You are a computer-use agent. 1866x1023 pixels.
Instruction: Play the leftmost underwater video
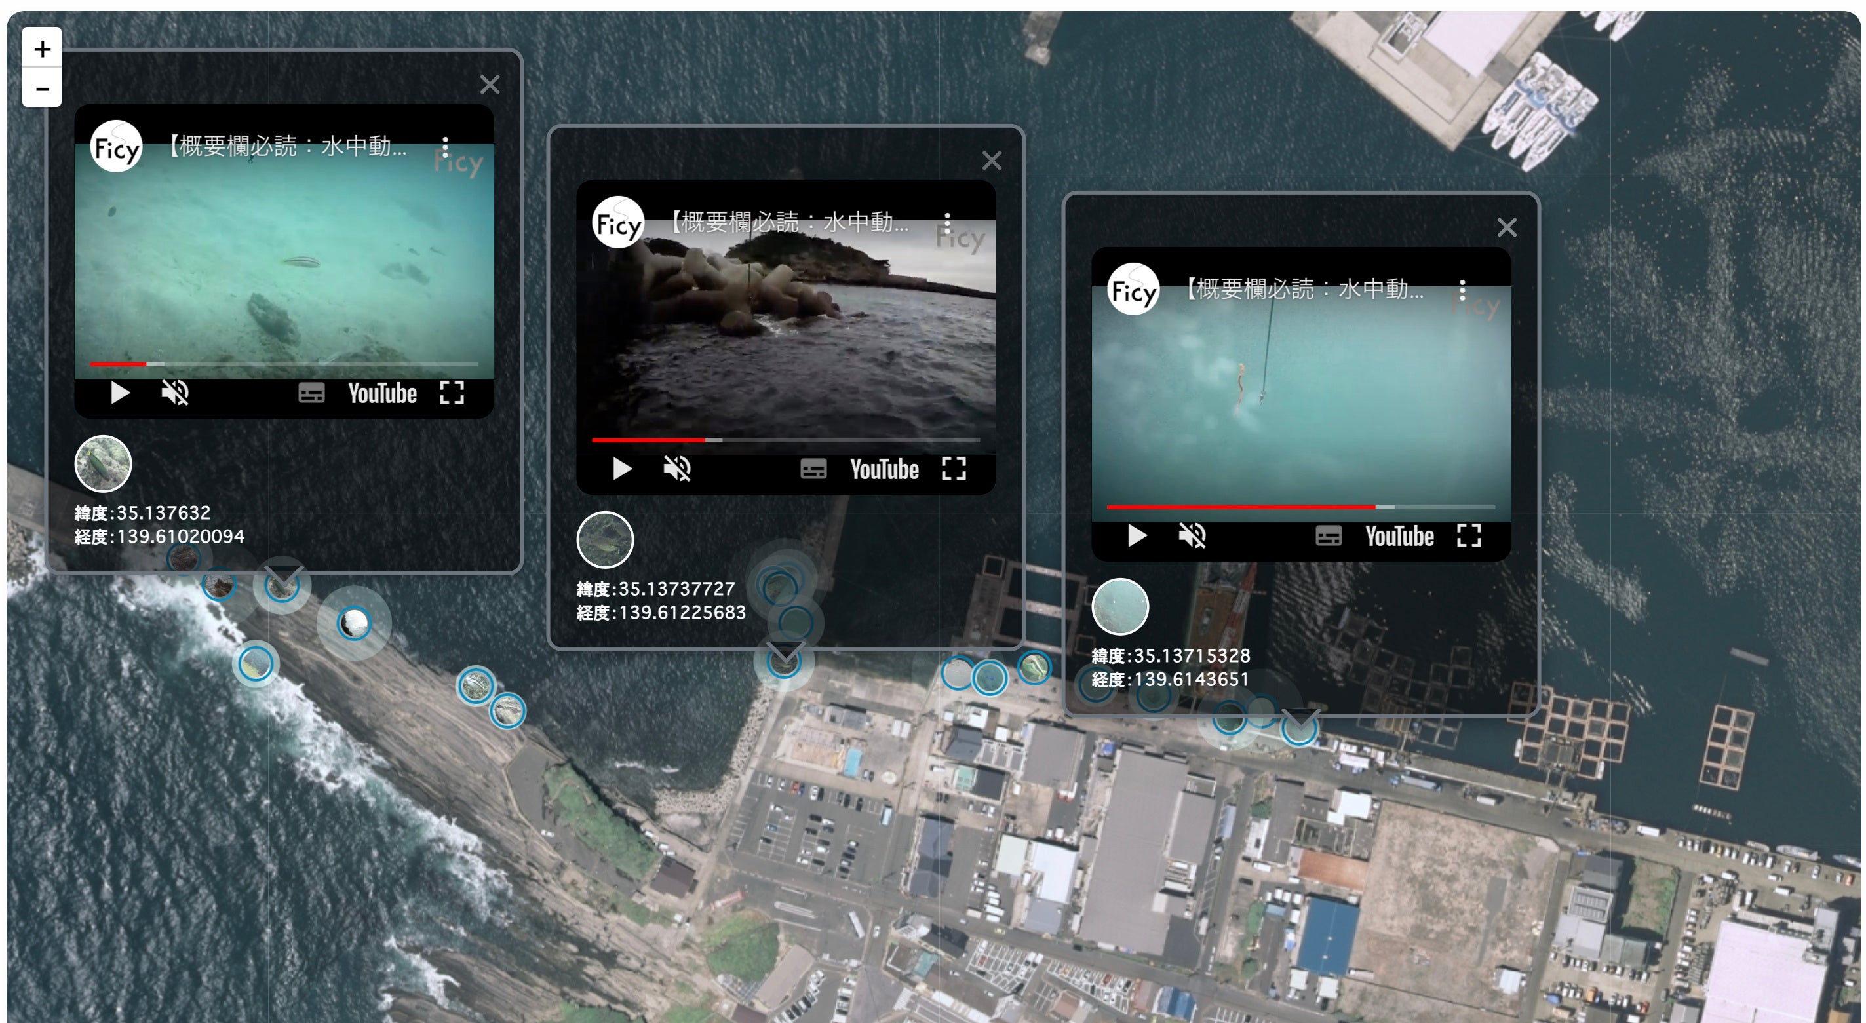[119, 393]
